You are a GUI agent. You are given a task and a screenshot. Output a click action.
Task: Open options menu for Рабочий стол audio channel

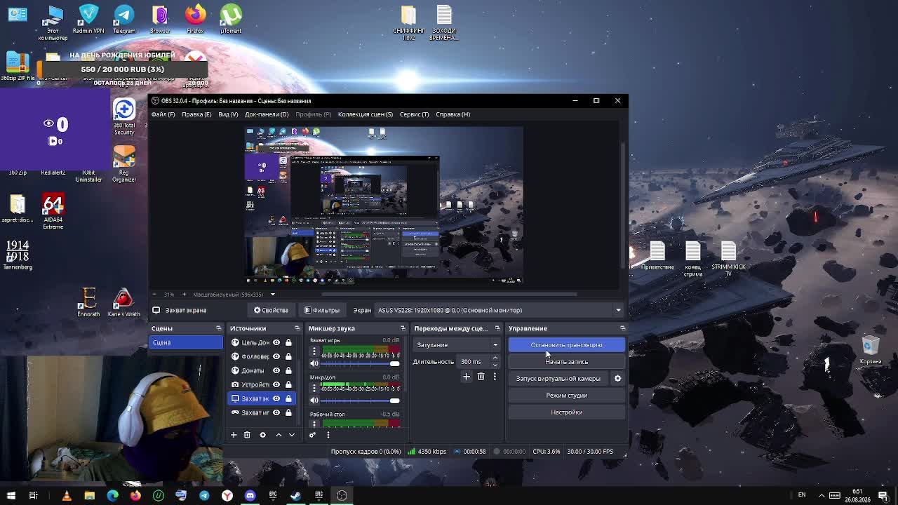(x=314, y=424)
